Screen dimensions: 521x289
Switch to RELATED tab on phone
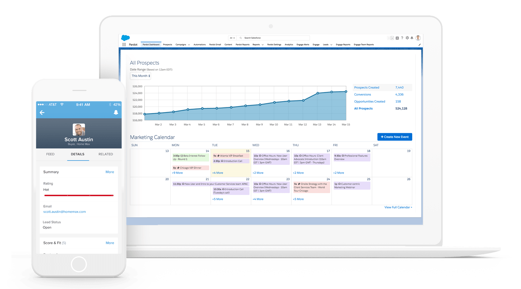(x=106, y=154)
